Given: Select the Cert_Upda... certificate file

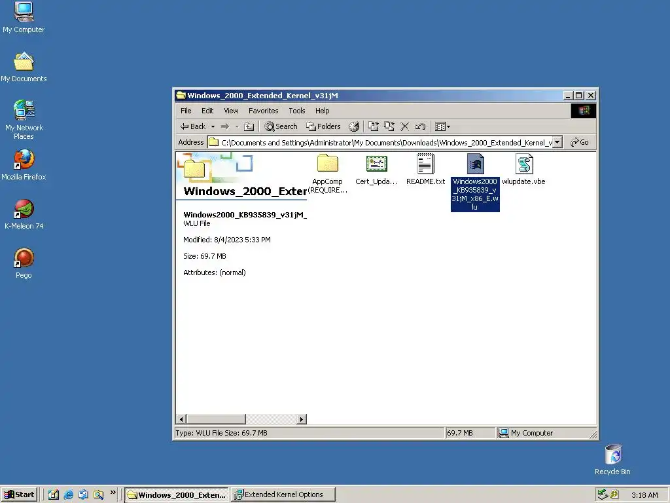Looking at the screenshot, I should [376, 170].
